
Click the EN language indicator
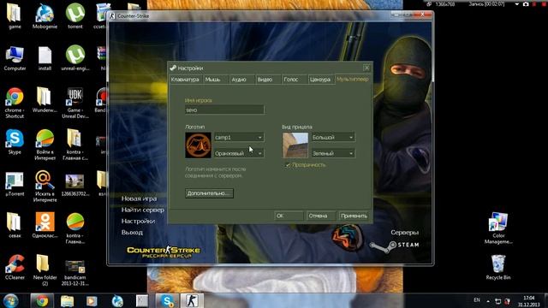477,300
